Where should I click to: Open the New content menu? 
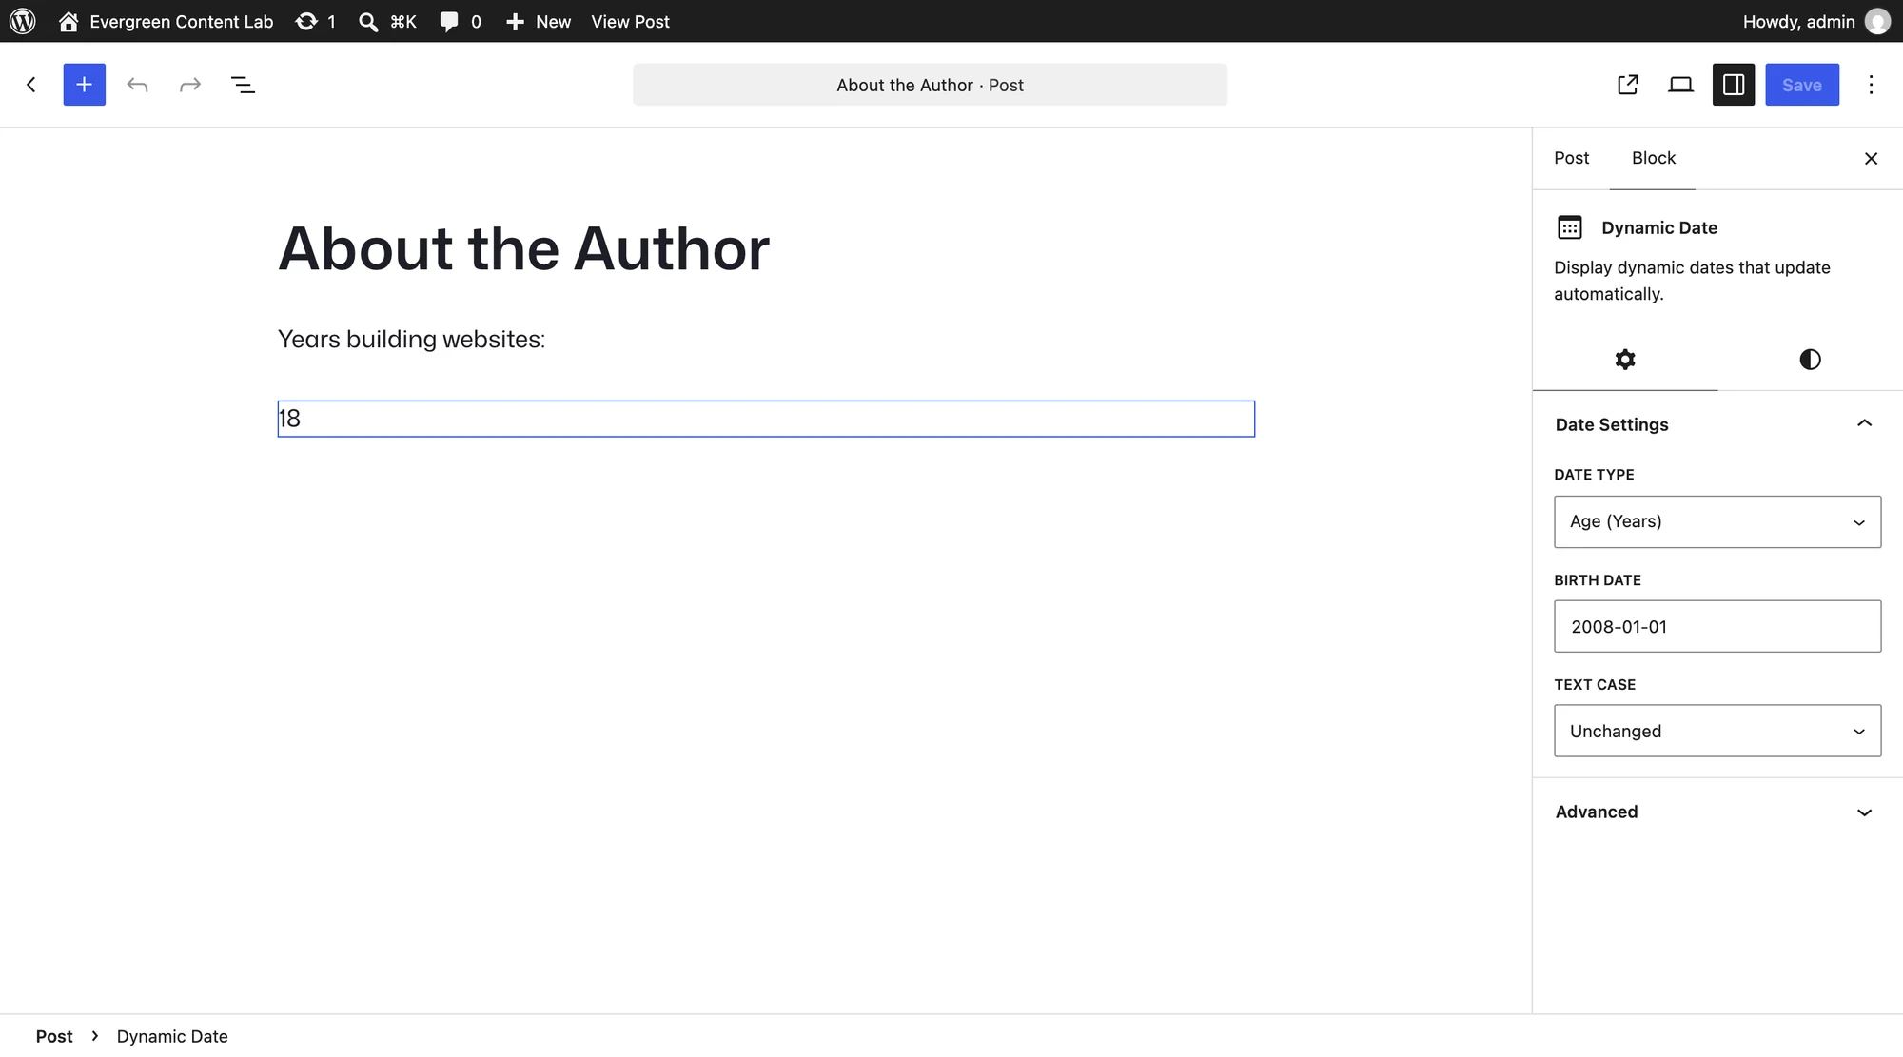coord(539,21)
